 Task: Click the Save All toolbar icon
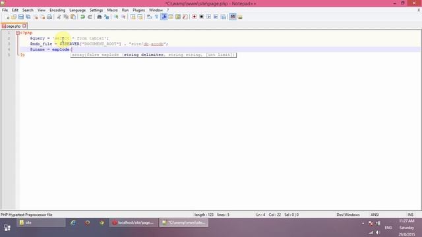28,17
